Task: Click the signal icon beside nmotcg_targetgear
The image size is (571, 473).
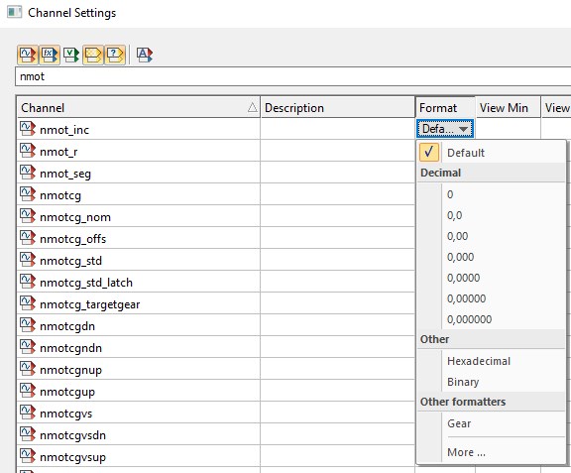Action: [x=28, y=303]
